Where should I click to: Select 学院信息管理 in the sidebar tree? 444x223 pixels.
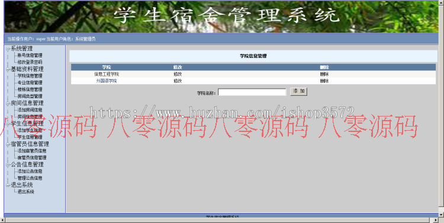coord(30,76)
